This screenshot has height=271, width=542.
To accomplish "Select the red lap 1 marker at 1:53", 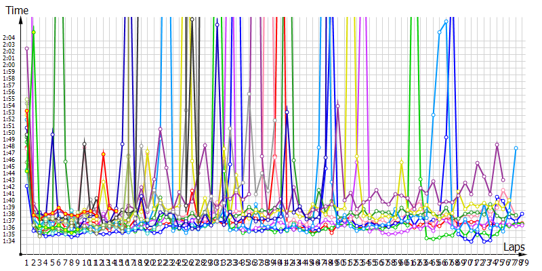I will click(x=27, y=111).
